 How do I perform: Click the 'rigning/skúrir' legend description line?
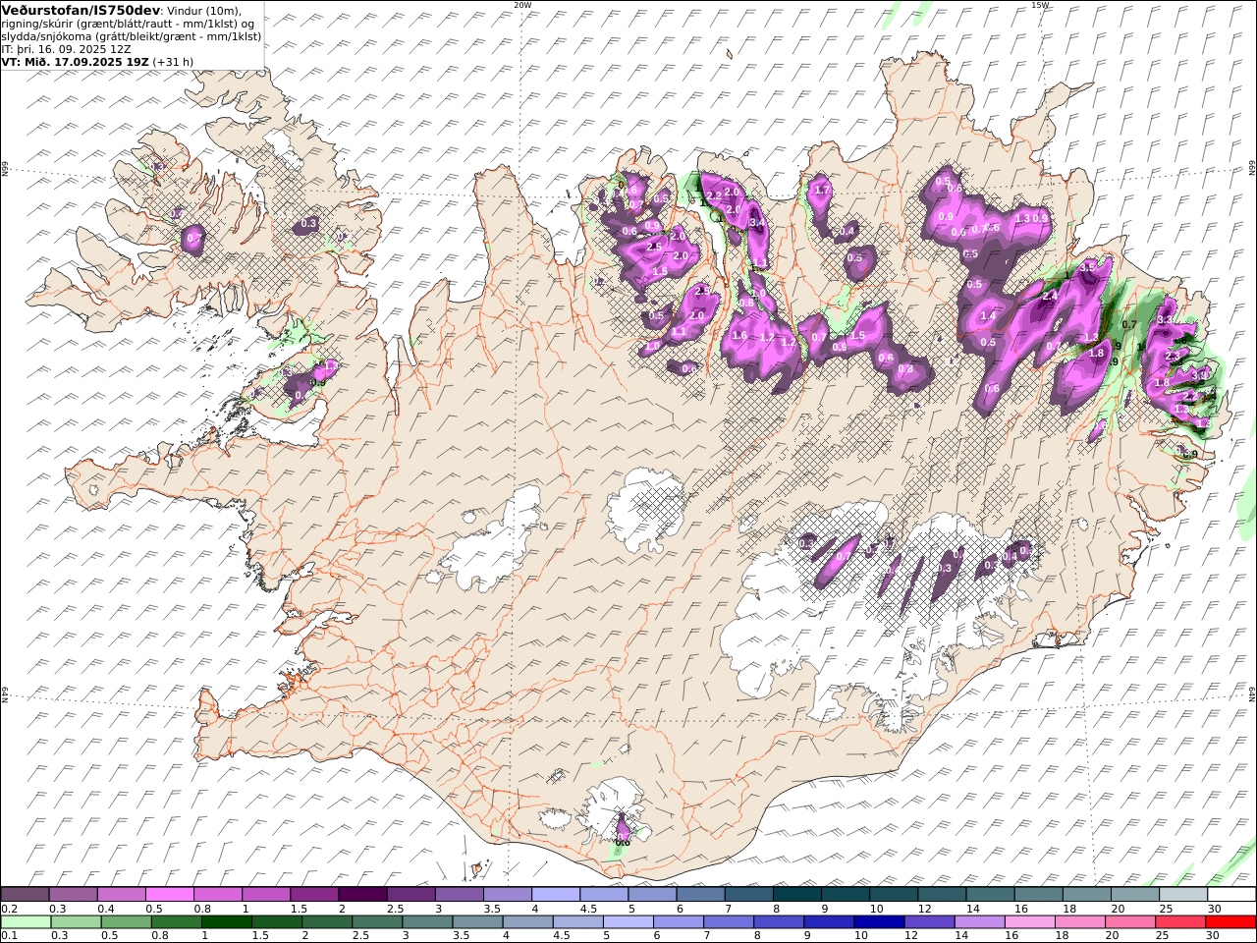click(128, 24)
